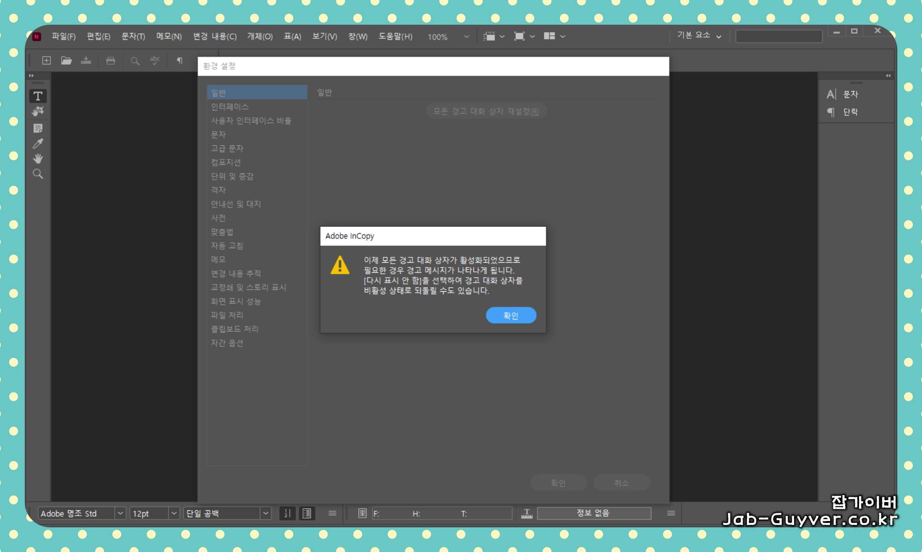The width and height of the screenshot is (922, 552).
Task: Click the blue 확인 button in alert
Action: click(x=511, y=315)
